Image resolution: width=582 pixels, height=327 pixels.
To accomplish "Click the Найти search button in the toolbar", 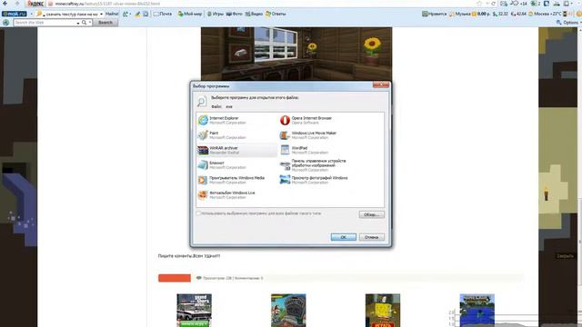I will (x=112, y=14).
